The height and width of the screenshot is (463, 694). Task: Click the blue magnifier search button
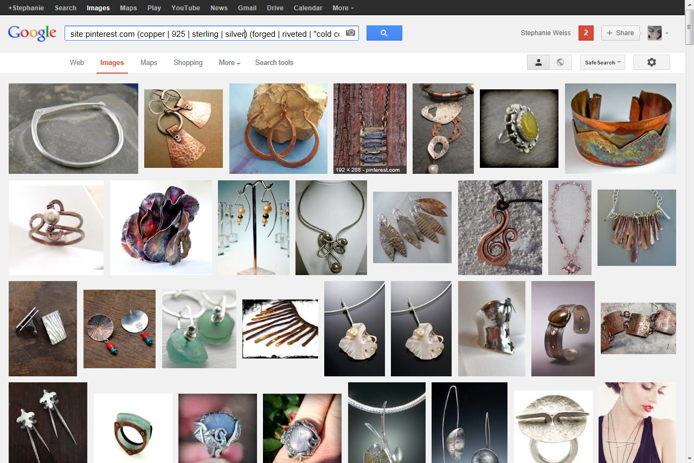[384, 33]
